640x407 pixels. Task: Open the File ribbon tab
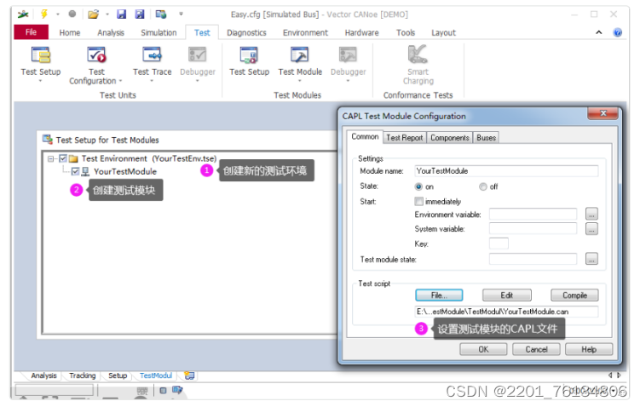coord(31,32)
